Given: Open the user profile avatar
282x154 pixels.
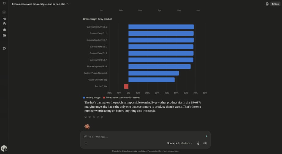Looking at the screenshot, I should (4, 148).
